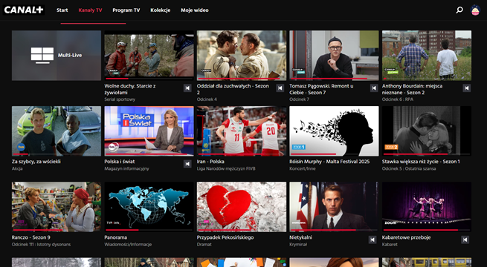This screenshot has height=267, width=487.
Task: Click 'Wiadomości/Informacje' genre text
Action: 128,245
